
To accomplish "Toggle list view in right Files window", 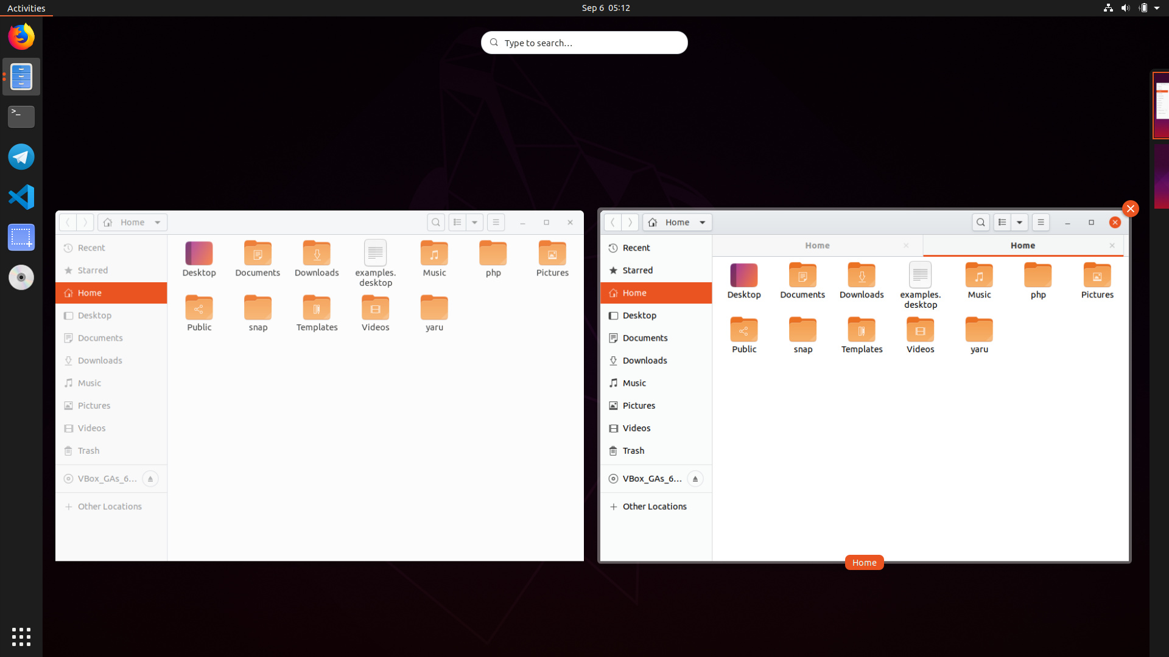I will (1002, 223).
